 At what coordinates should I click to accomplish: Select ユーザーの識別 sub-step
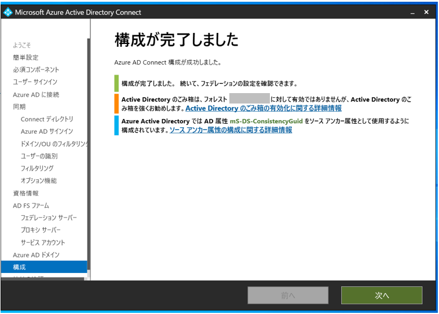pos(39,156)
